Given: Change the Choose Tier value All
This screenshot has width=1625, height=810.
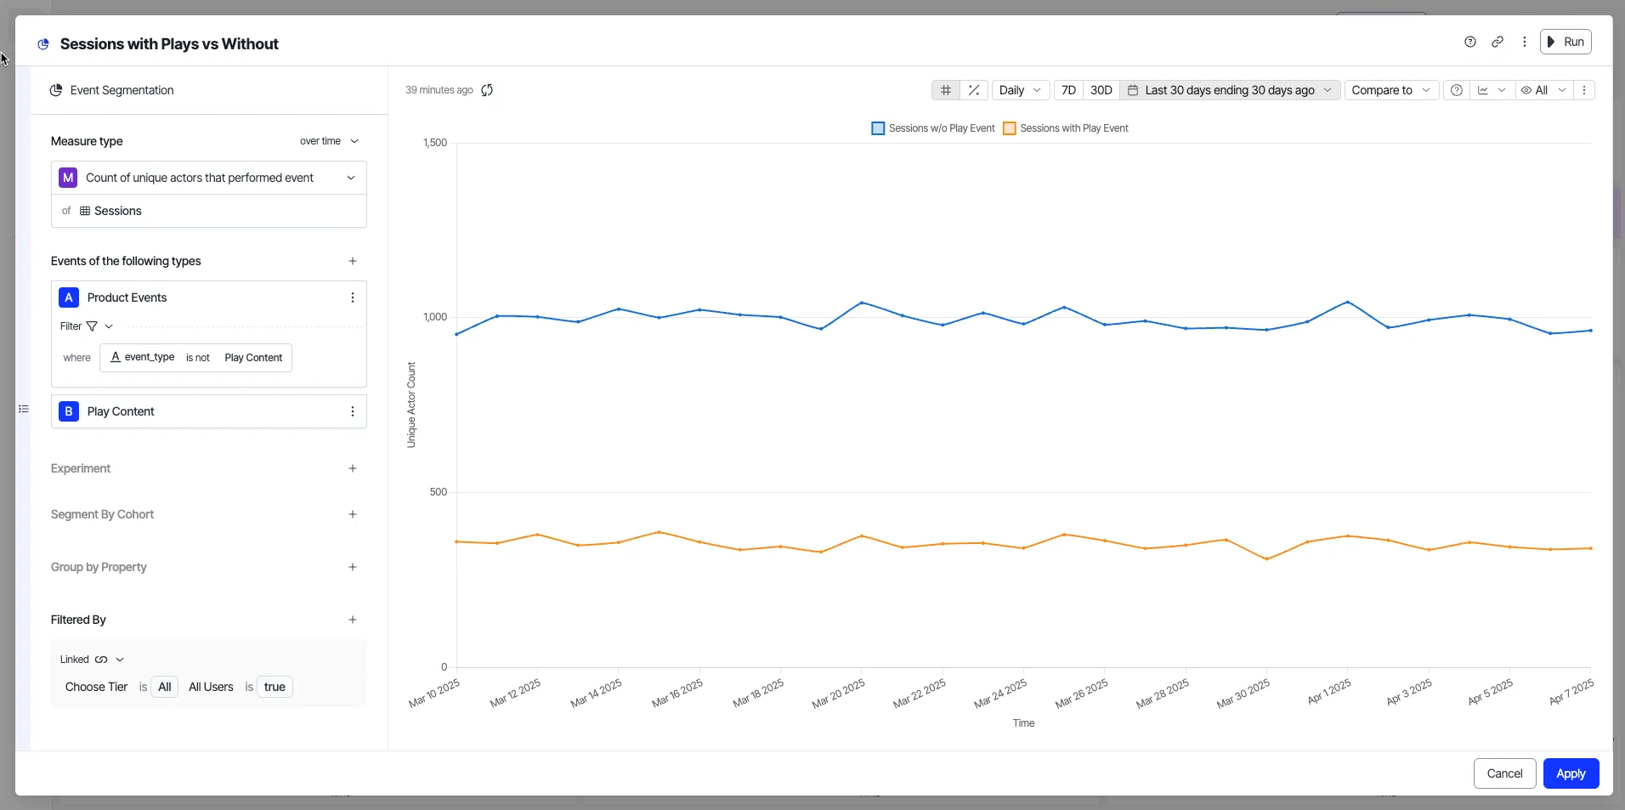Looking at the screenshot, I should pos(165,687).
